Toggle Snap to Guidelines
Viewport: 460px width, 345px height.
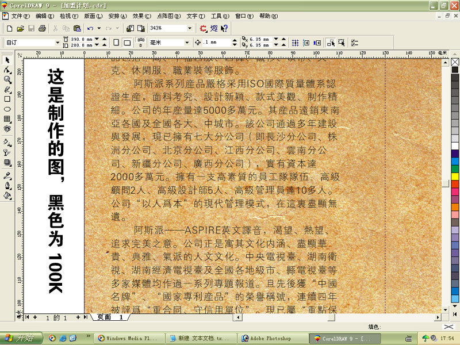point(306,43)
